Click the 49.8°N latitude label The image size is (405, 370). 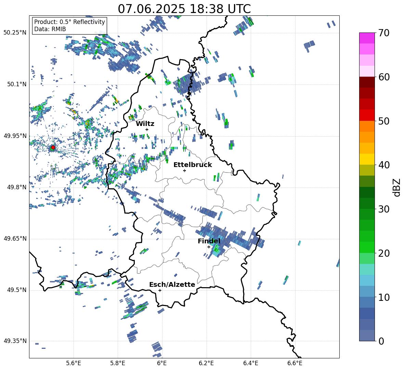click(x=17, y=187)
